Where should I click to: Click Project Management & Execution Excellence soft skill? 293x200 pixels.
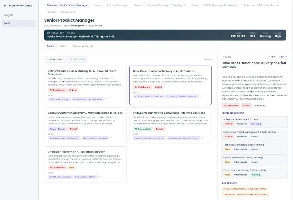click(x=245, y=189)
